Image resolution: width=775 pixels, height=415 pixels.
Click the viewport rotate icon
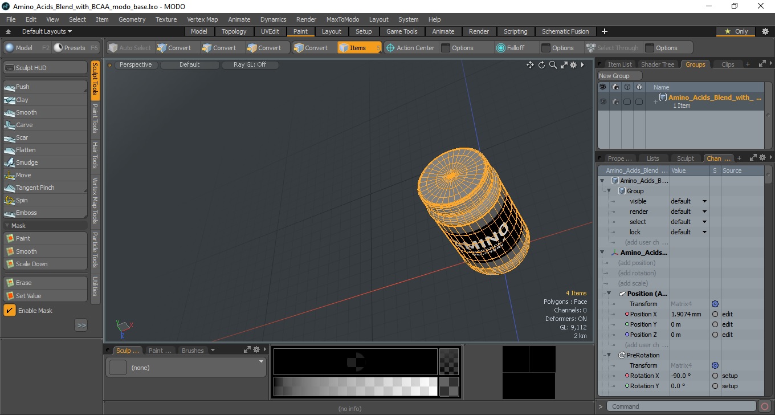(541, 65)
